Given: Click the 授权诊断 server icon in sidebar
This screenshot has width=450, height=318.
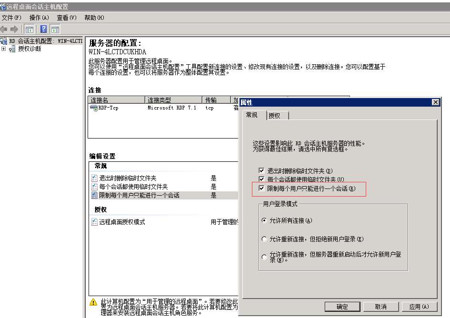Looking at the screenshot, I should click(x=12, y=48).
